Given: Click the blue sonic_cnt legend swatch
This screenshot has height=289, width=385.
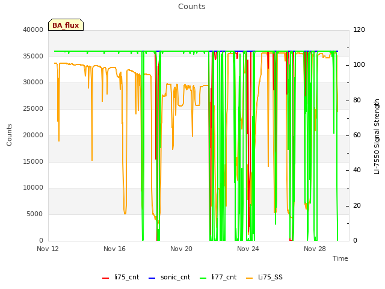Looking at the screenshot, I should click(x=152, y=278).
